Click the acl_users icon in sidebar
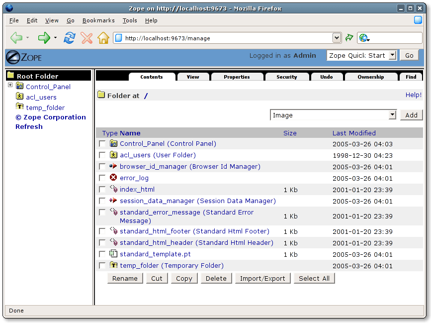The height and width of the screenshot is (323, 431). point(20,97)
